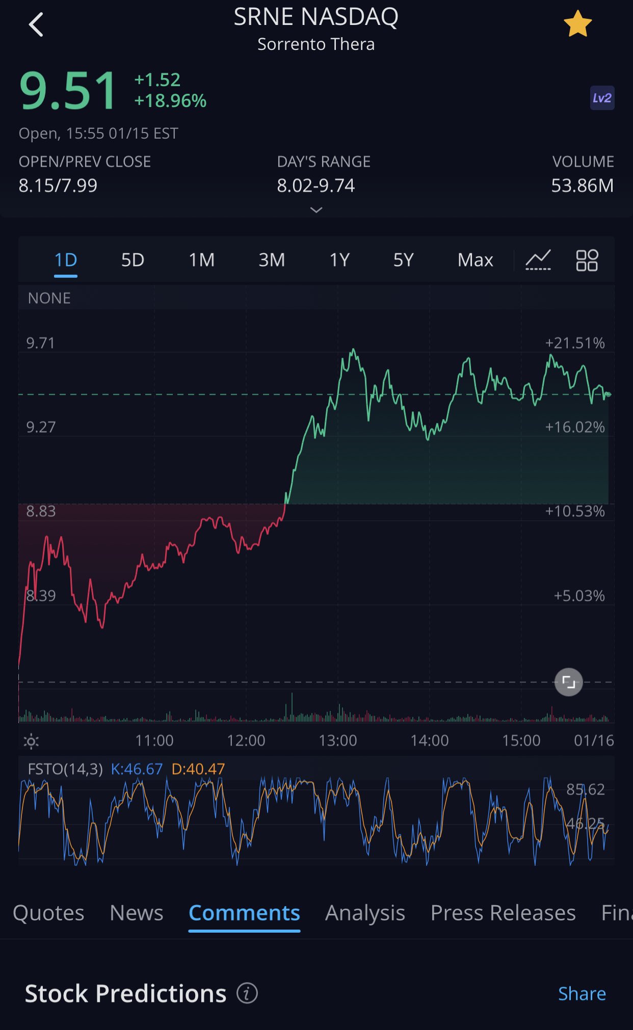Tap the Stock Predictions heading
Image resolution: width=633 pixels, height=1030 pixels.
click(x=125, y=993)
